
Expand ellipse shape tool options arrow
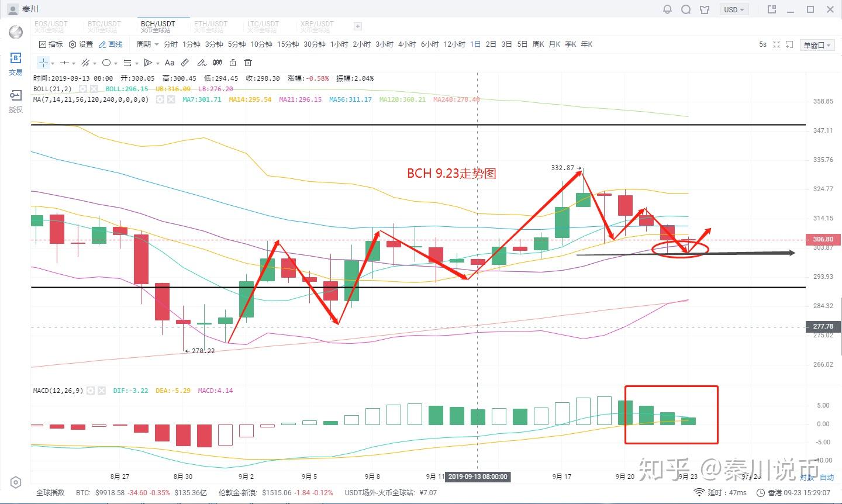click(x=116, y=63)
